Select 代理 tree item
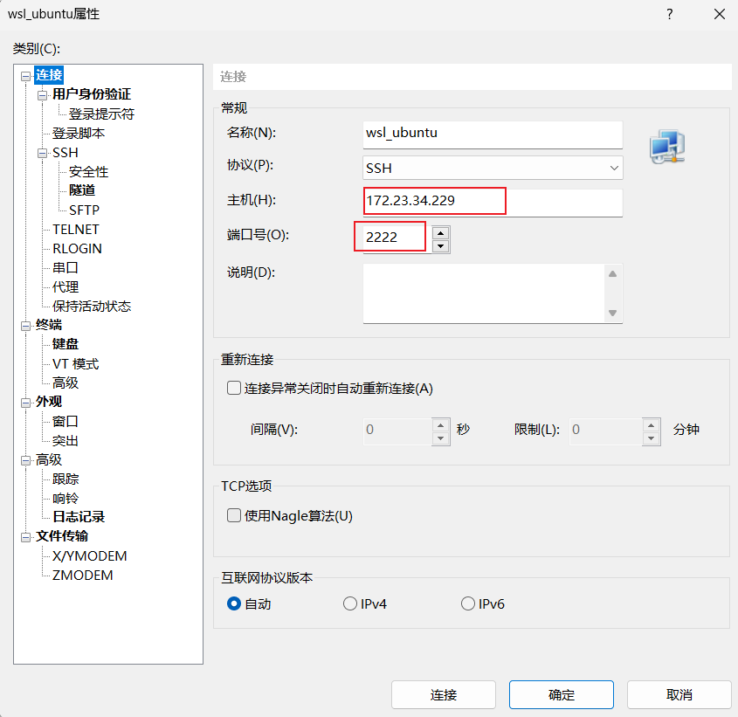 click(66, 286)
